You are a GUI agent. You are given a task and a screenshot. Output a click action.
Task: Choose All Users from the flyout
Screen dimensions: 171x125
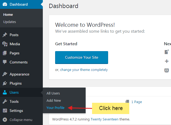tap(53, 93)
